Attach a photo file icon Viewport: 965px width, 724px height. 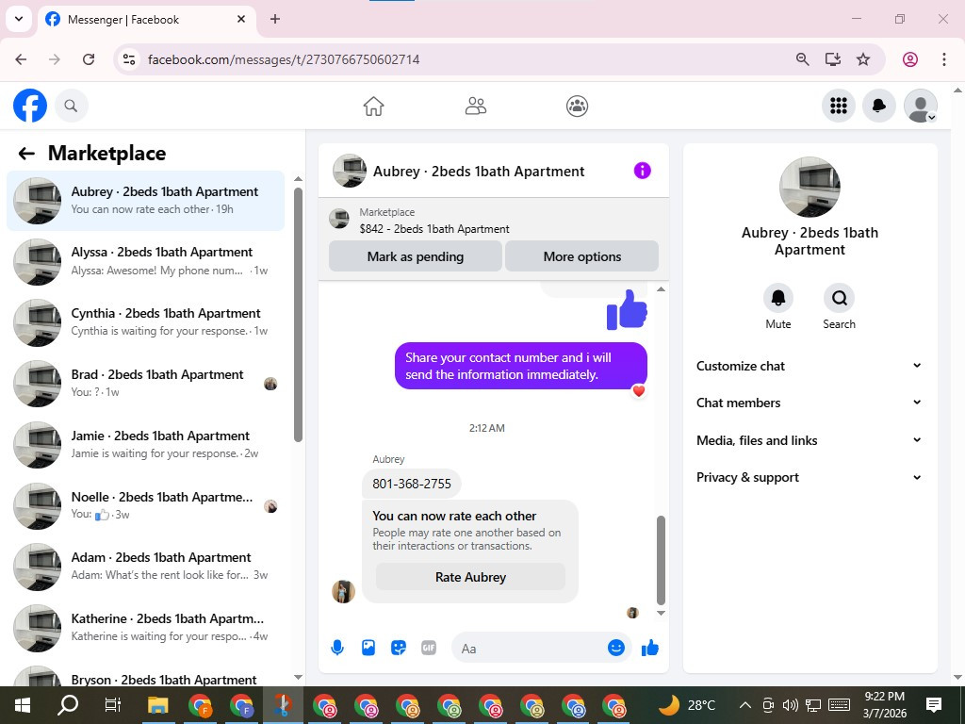tap(368, 648)
